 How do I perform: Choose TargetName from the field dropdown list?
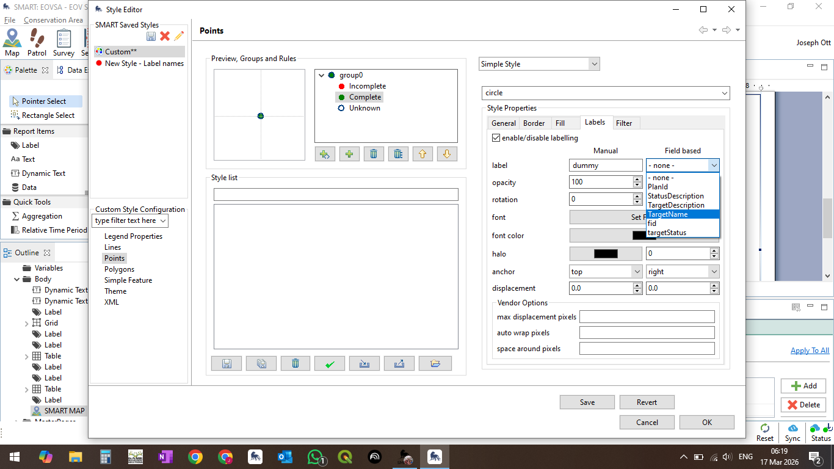click(x=668, y=214)
